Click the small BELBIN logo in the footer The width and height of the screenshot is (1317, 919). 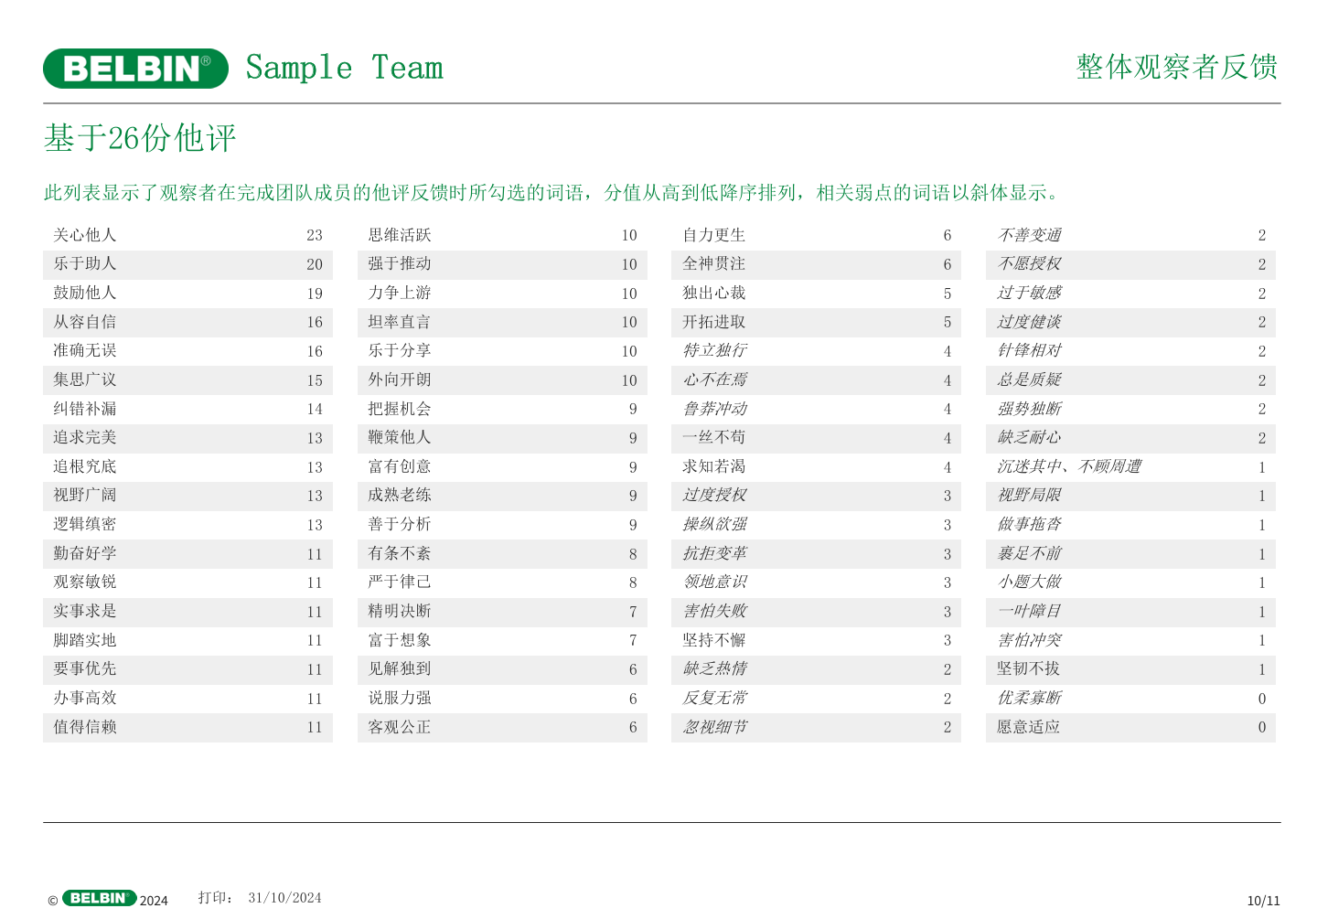pyautogui.click(x=99, y=898)
